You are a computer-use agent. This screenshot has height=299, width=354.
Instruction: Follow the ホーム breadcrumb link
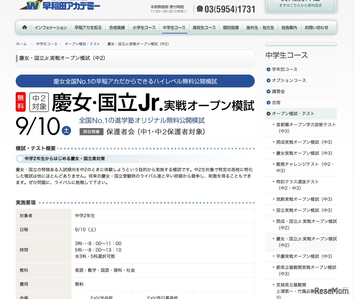(21, 44)
